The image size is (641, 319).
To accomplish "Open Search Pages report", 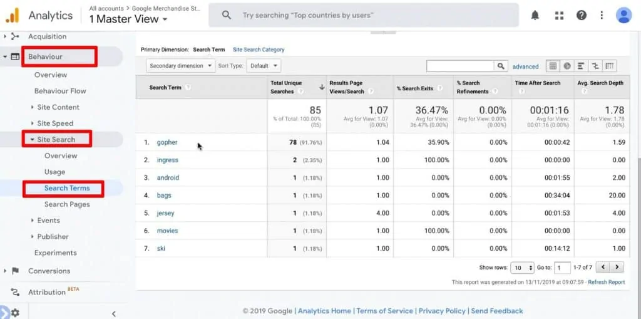I will tap(67, 204).
